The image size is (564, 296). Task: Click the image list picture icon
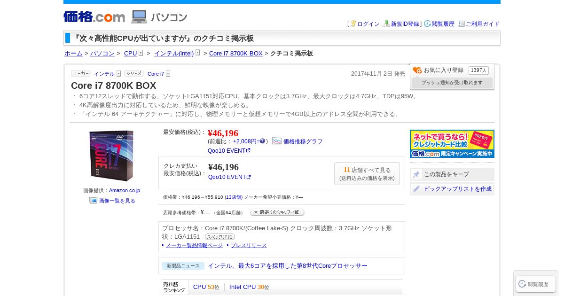(93, 200)
